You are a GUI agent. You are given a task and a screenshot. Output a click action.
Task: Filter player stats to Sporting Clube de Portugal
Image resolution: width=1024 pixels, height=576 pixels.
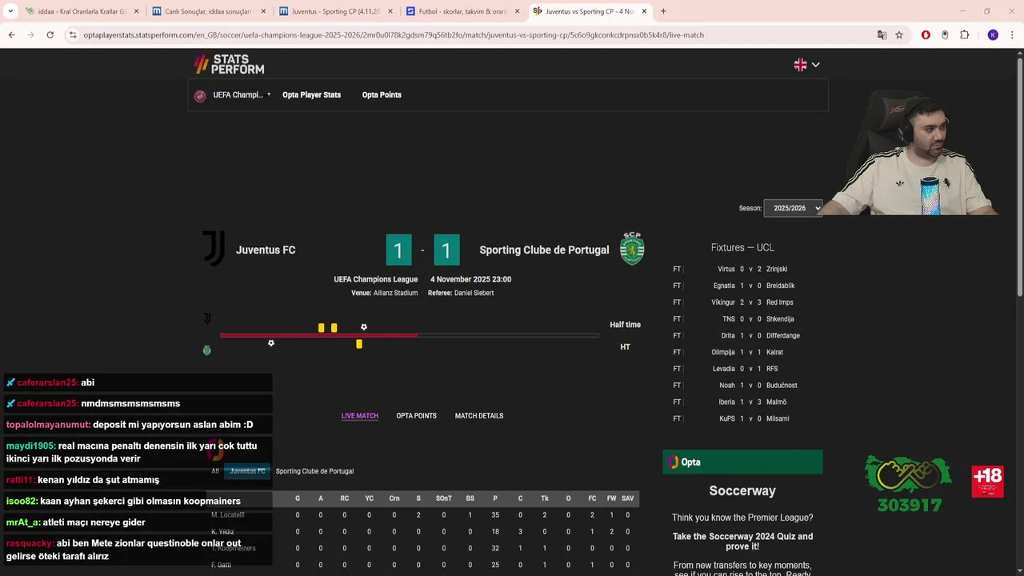click(314, 471)
